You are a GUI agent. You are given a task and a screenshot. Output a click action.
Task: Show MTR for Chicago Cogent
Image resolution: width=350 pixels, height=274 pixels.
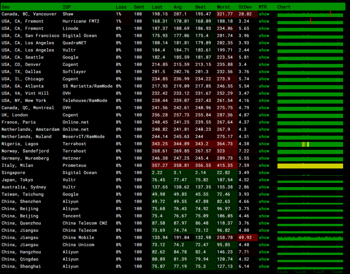pyautogui.click(x=264, y=79)
